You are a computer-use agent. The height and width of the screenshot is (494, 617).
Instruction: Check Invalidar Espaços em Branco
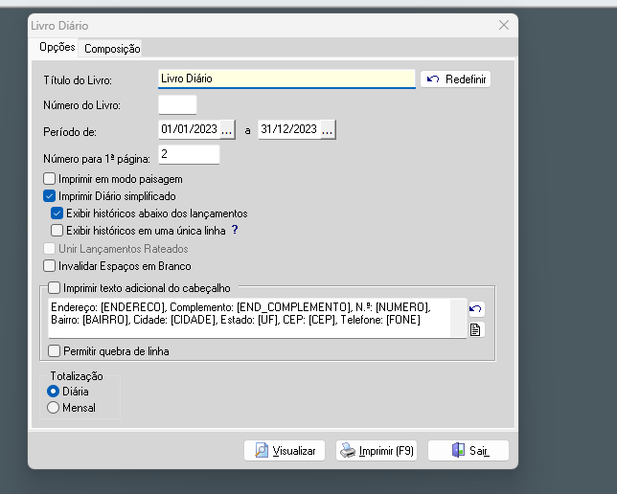click(x=51, y=265)
